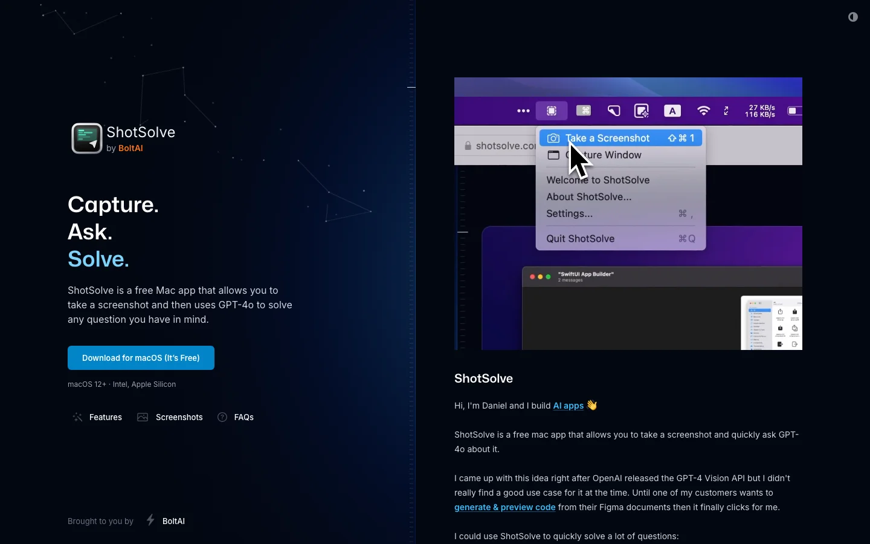Click the window icon beside Capture Window
This screenshot has height=544, width=870.
pyautogui.click(x=554, y=156)
